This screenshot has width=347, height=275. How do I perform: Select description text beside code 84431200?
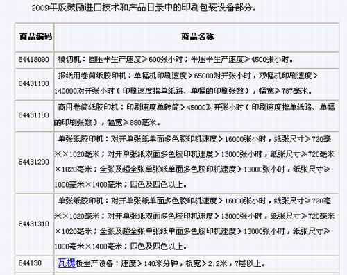click(x=194, y=162)
